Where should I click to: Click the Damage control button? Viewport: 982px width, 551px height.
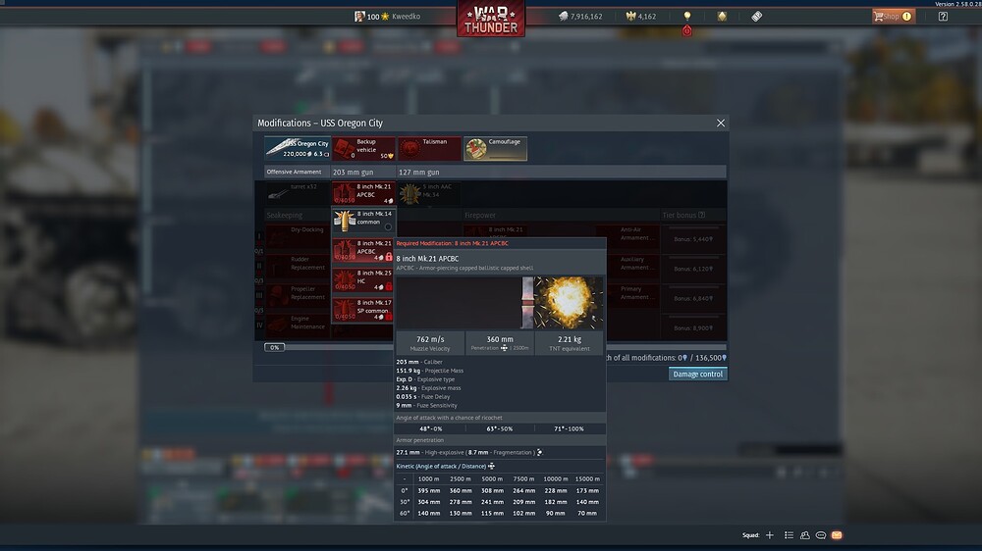coord(697,374)
